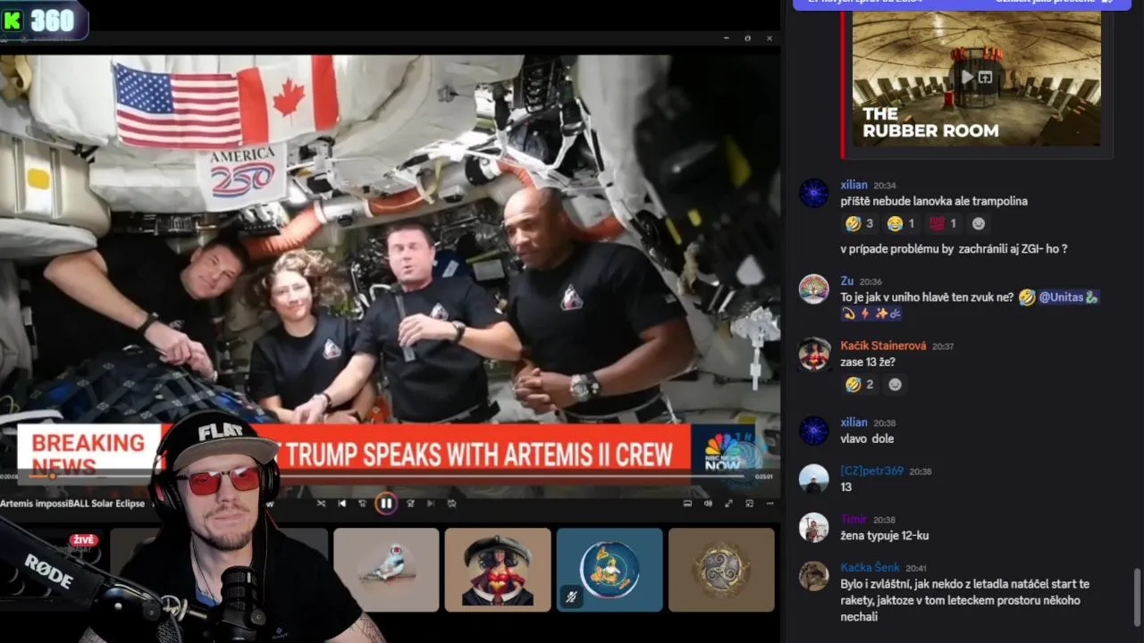This screenshot has width=1144, height=643.
Task: Click the cast-to-device icon in player bar
Action: tap(687, 504)
